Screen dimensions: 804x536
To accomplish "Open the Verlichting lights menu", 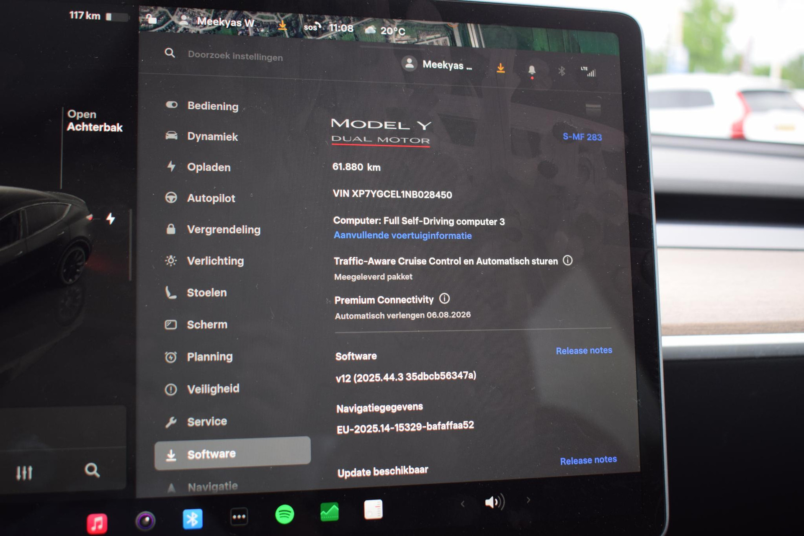I will pos(205,260).
